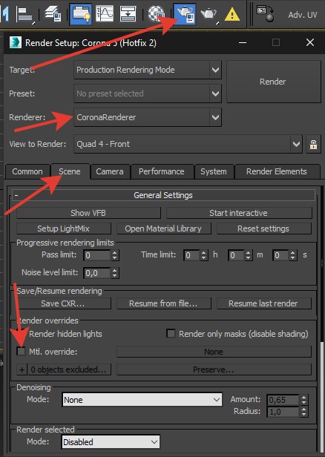Click the Show VFB button
Screen dimensions: 325x457
(x=88, y=213)
